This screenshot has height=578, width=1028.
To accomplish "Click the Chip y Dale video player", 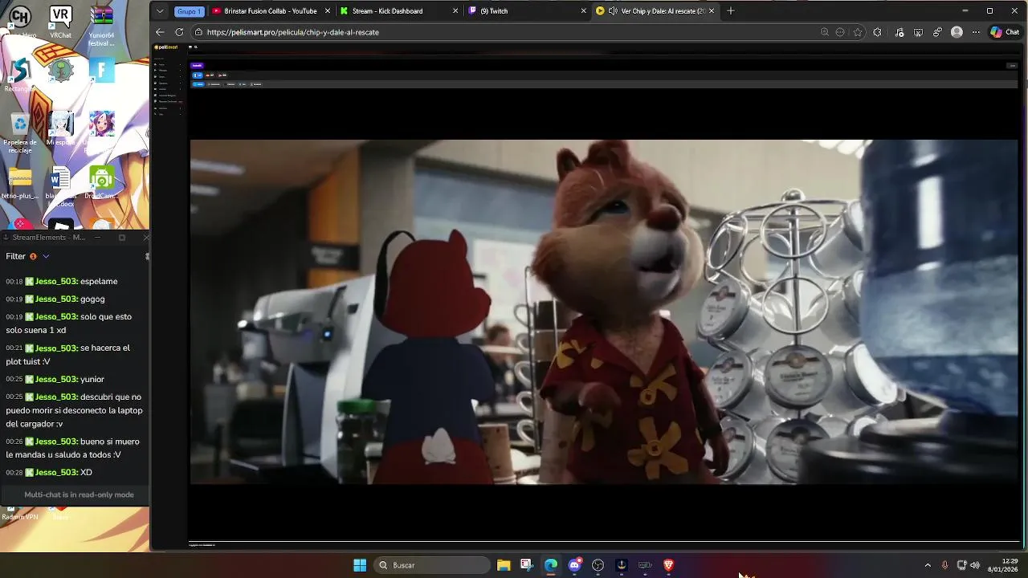I will click(603, 311).
